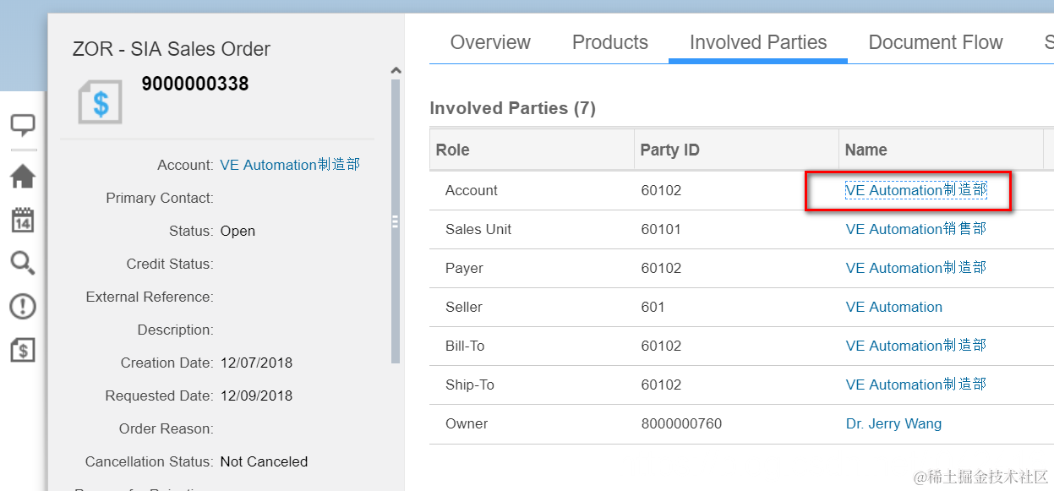
Task: Sort by the Role column header
Action: (453, 150)
